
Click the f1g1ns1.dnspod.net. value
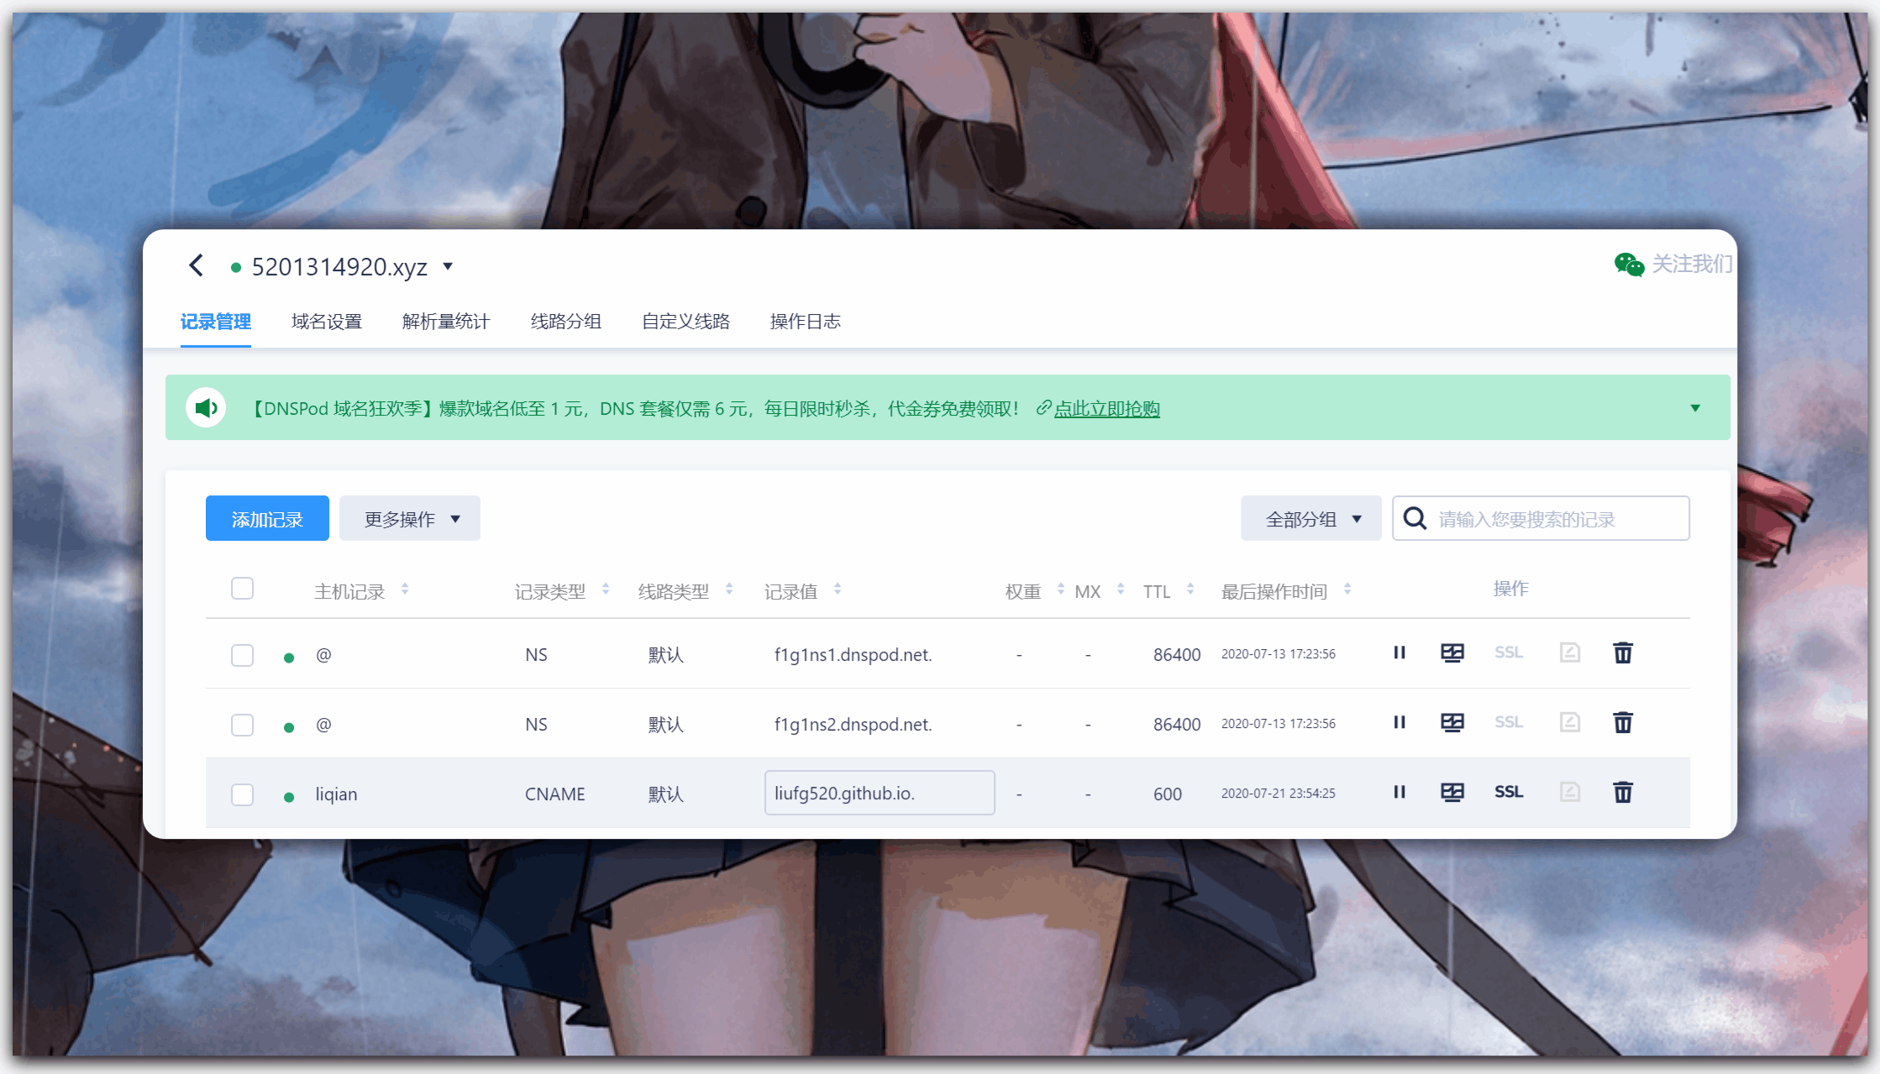(x=853, y=655)
